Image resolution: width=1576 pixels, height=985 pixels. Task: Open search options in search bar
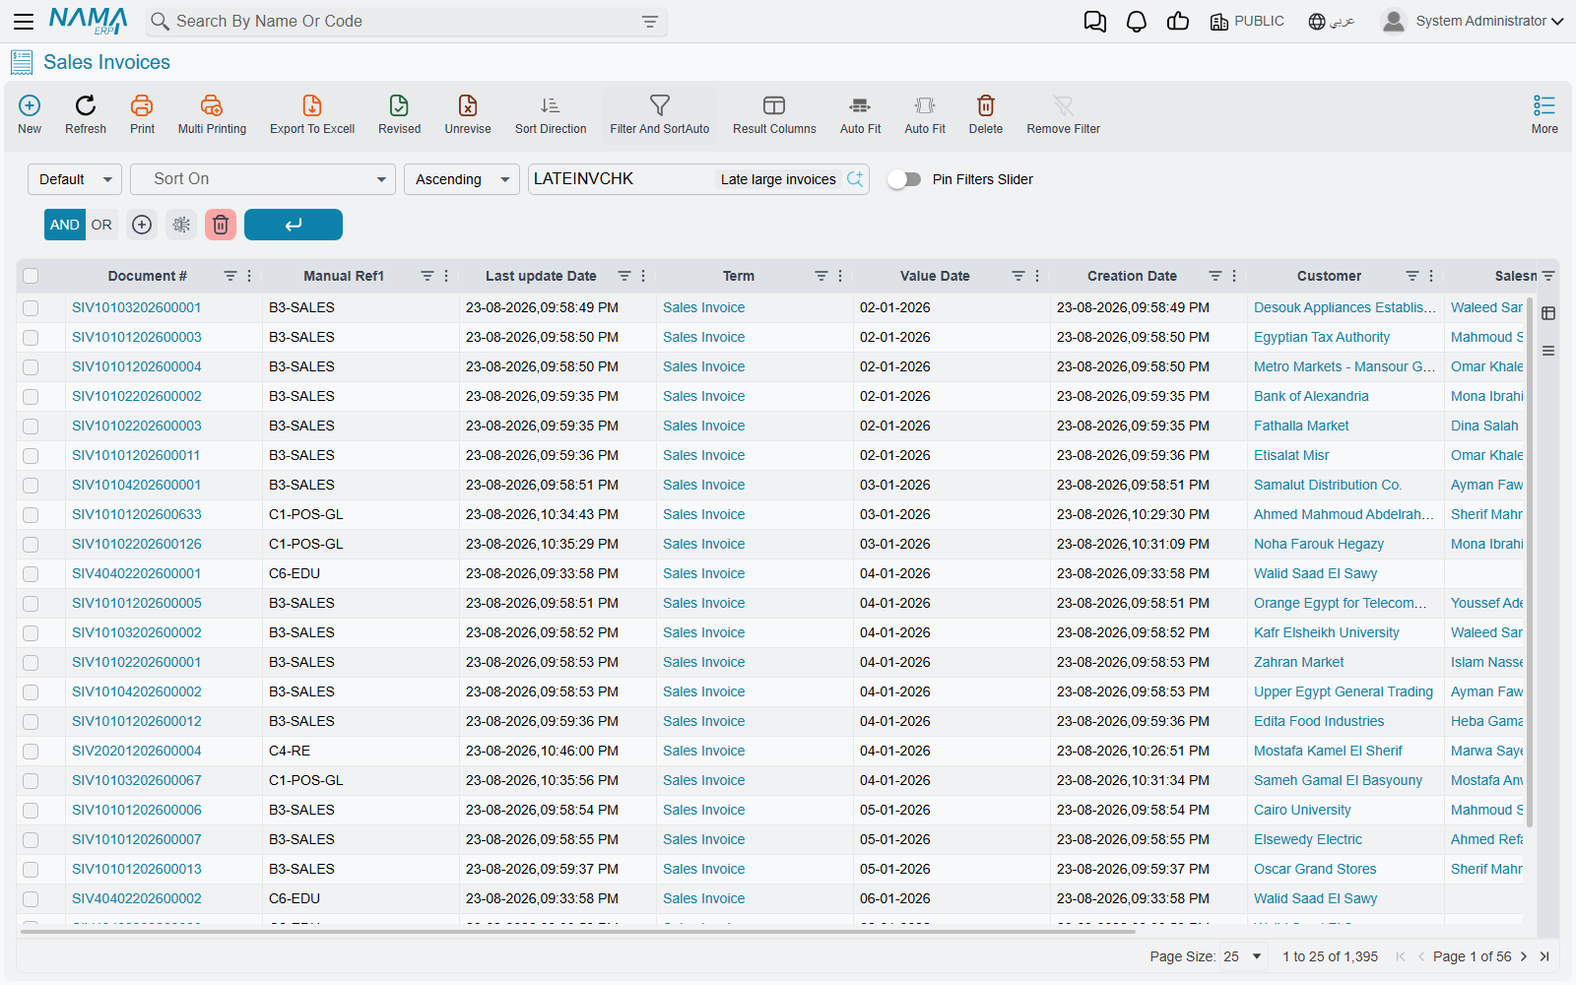[x=650, y=22]
